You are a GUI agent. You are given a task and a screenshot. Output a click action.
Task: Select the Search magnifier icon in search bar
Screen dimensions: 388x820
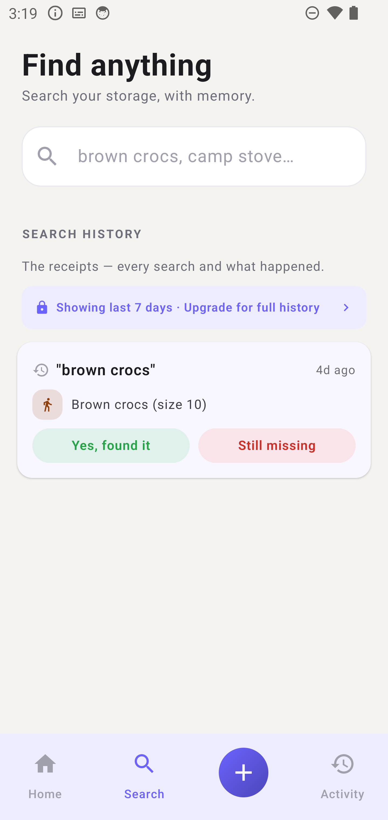pos(48,156)
